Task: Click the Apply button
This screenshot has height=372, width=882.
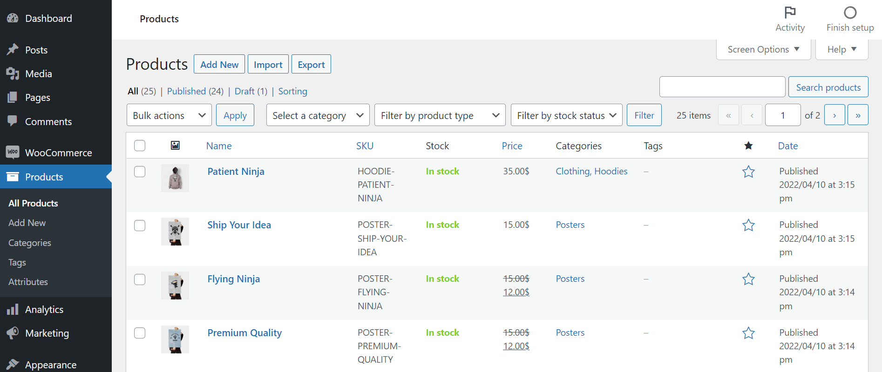Action: pyautogui.click(x=235, y=115)
